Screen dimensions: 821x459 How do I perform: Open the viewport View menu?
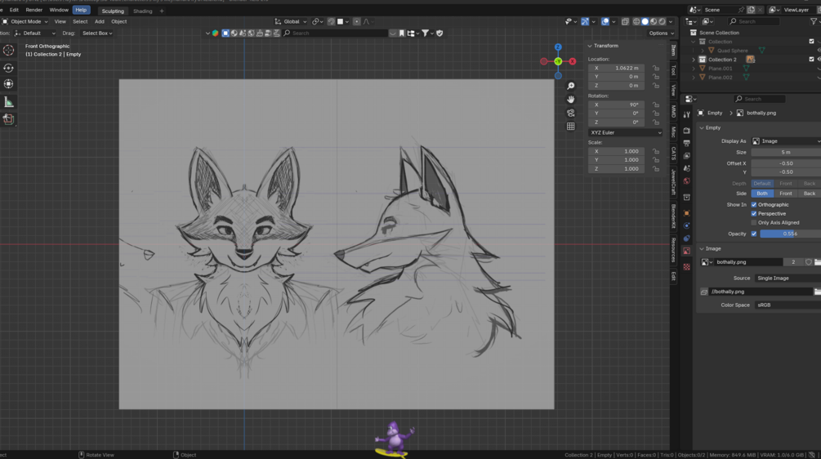coord(60,21)
